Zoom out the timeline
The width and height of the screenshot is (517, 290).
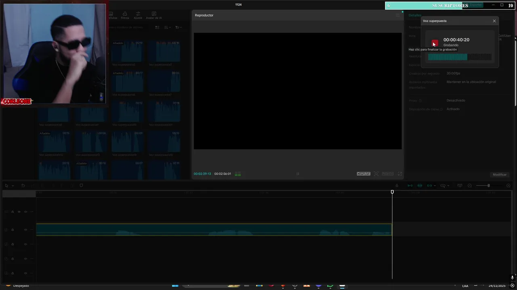click(469, 186)
